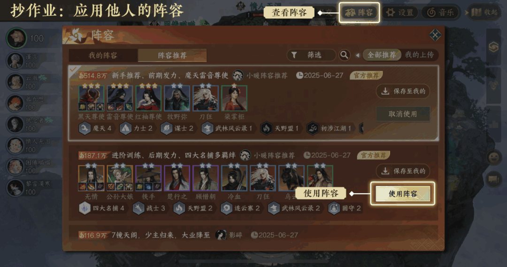This screenshot has width=507, height=267.
Task: Click the left arrow beside 全部推荐
Action: click(x=357, y=55)
